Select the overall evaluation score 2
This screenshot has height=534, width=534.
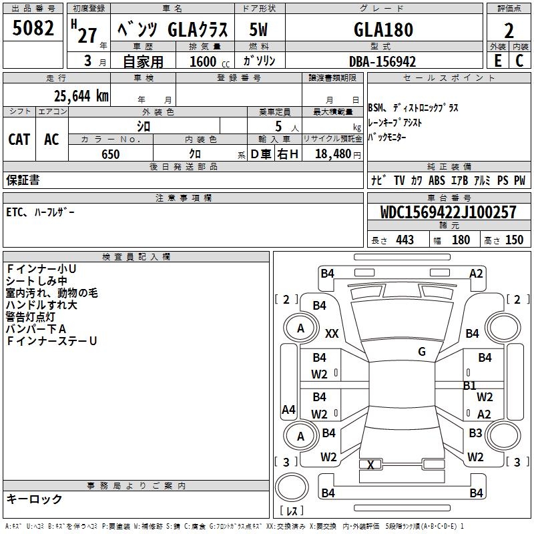coord(509,29)
